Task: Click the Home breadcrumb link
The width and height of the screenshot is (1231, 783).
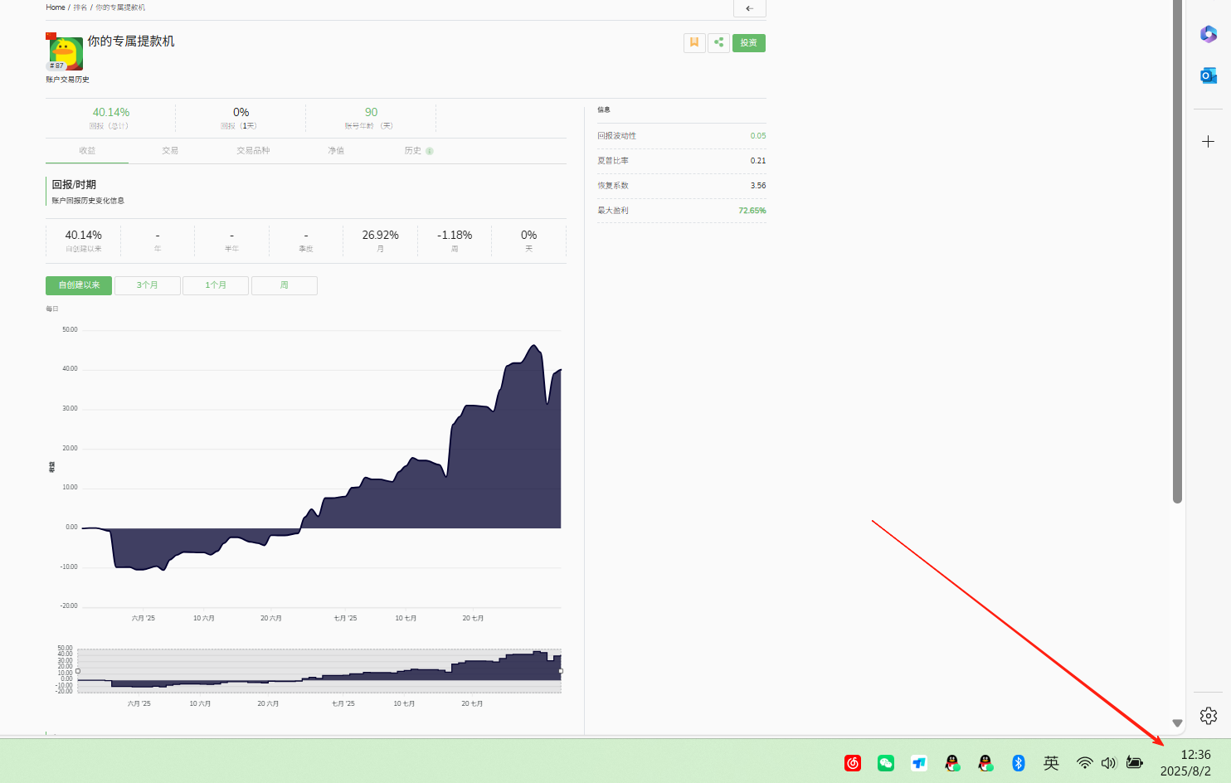Action: coord(56,7)
